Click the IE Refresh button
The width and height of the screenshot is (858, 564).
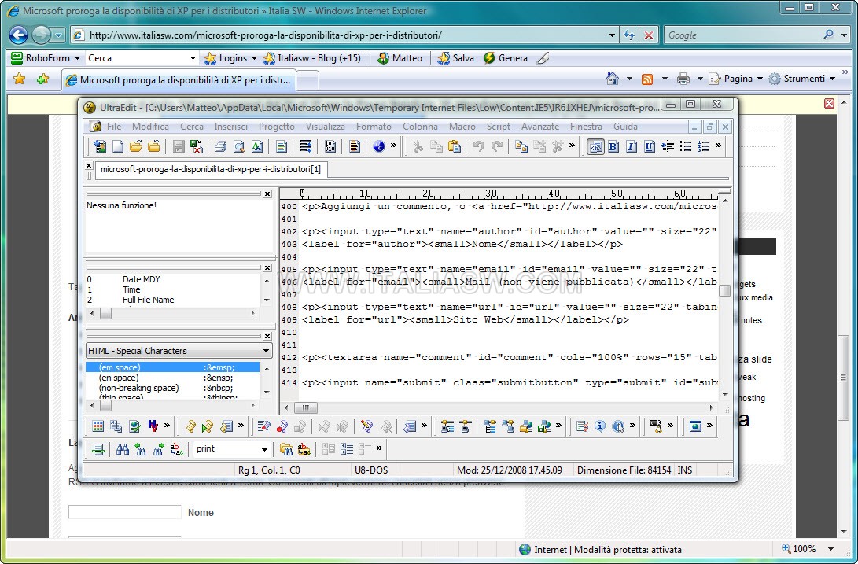[x=629, y=35]
